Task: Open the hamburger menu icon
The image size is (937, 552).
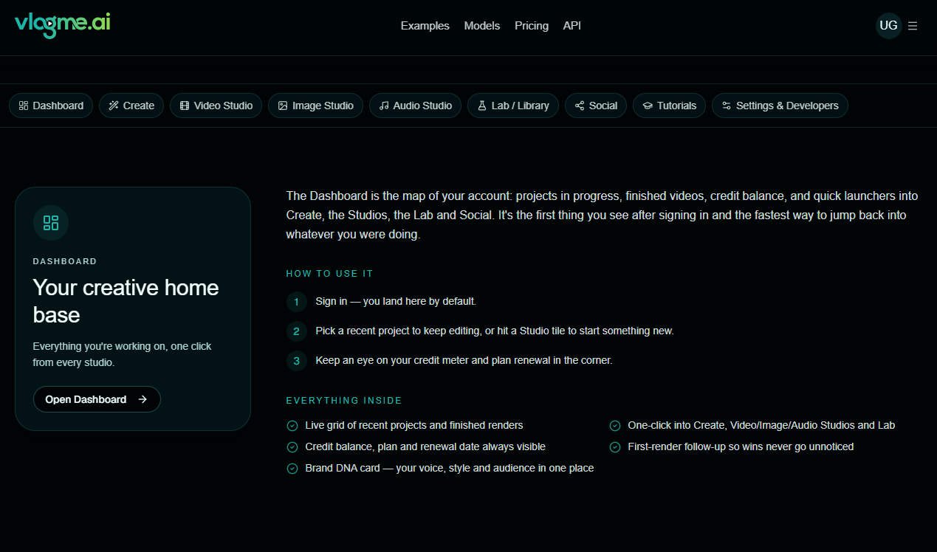Action: pyautogui.click(x=913, y=26)
